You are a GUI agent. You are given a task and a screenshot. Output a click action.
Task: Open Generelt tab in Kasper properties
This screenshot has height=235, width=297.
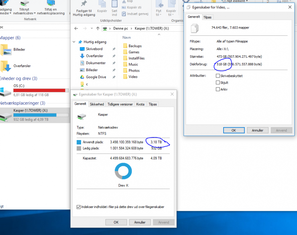coord(80,104)
